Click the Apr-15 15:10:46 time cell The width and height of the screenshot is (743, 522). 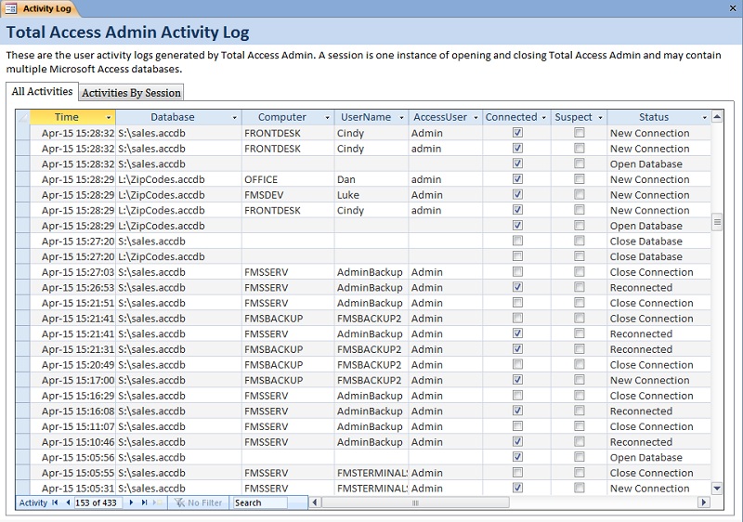tap(73, 442)
